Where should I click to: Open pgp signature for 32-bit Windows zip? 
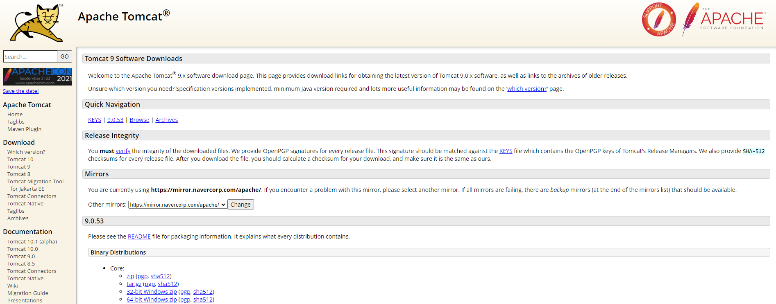pyautogui.click(x=185, y=292)
